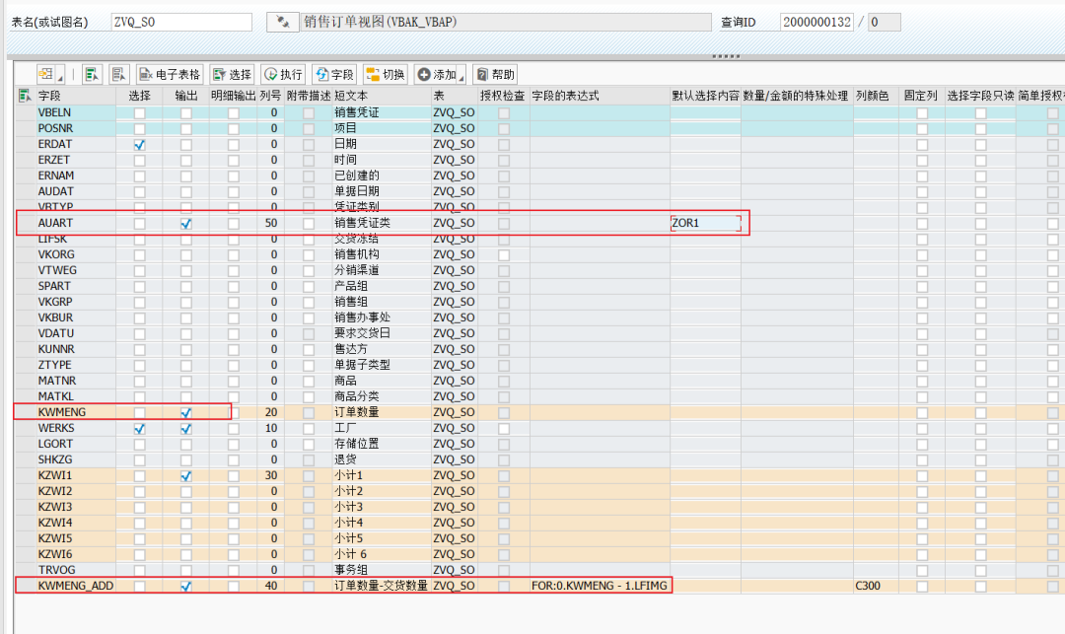This screenshot has width=1065, height=634.
Task: Check the 授权检查 checkbox for VKORG
Action: point(503,255)
